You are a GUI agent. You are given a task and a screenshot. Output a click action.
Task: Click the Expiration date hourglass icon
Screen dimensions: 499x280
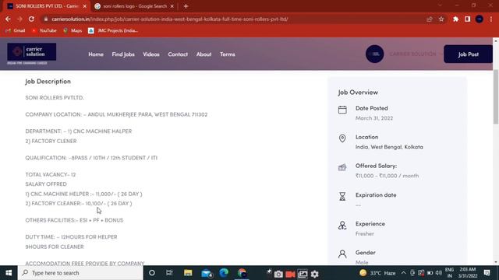click(342, 196)
